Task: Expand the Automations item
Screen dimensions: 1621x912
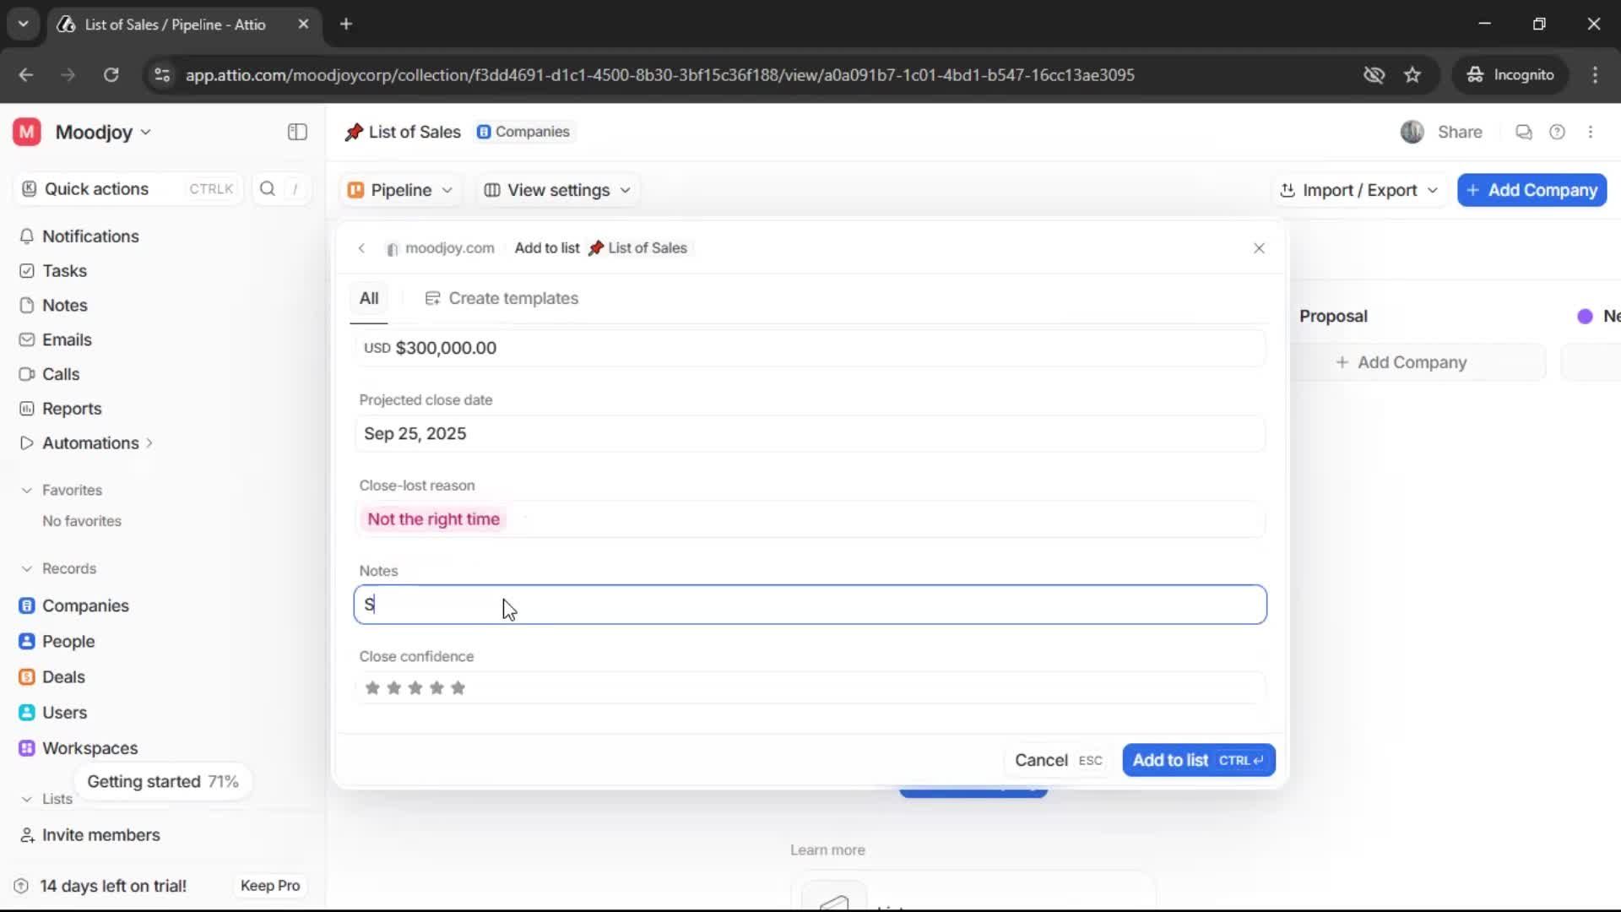Action: 150,442
